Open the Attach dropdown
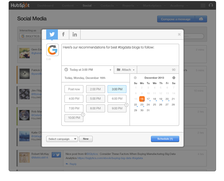 125,70
